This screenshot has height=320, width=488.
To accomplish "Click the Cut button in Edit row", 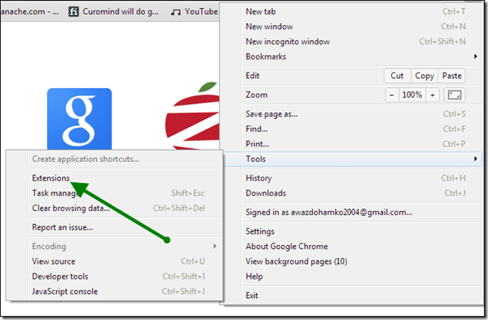I will 397,76.
